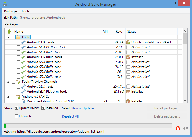Image resolution: width=192 pixels, height=137 pixels.
Task: Click Installed status icon for Build-tools 23.0.1
Action: coord(128,57)
